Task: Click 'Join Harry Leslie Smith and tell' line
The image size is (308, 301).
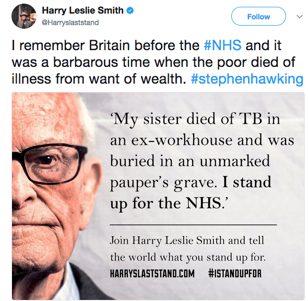Action: coord(187,240)
